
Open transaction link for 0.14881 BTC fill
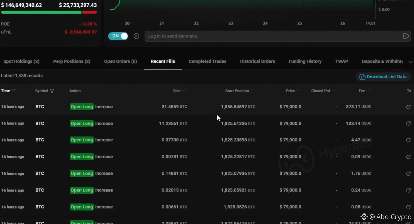point(408,173)
